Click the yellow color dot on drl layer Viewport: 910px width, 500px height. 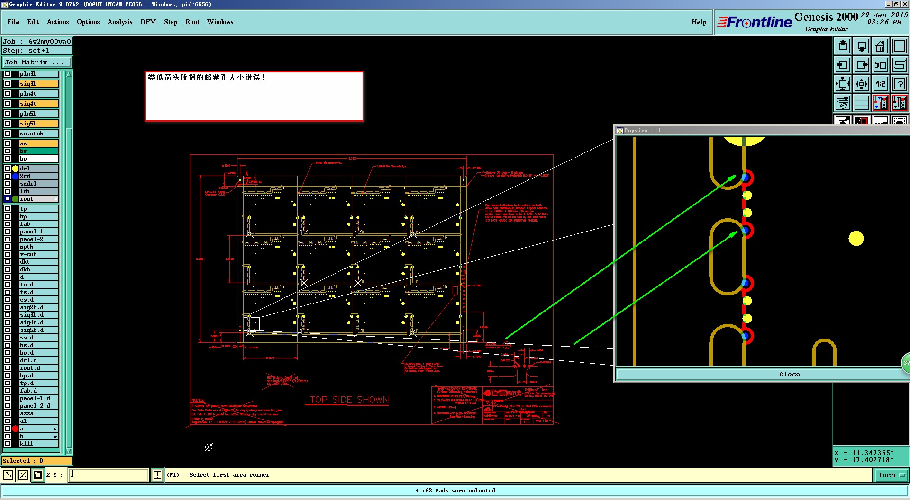pos(15,169)
